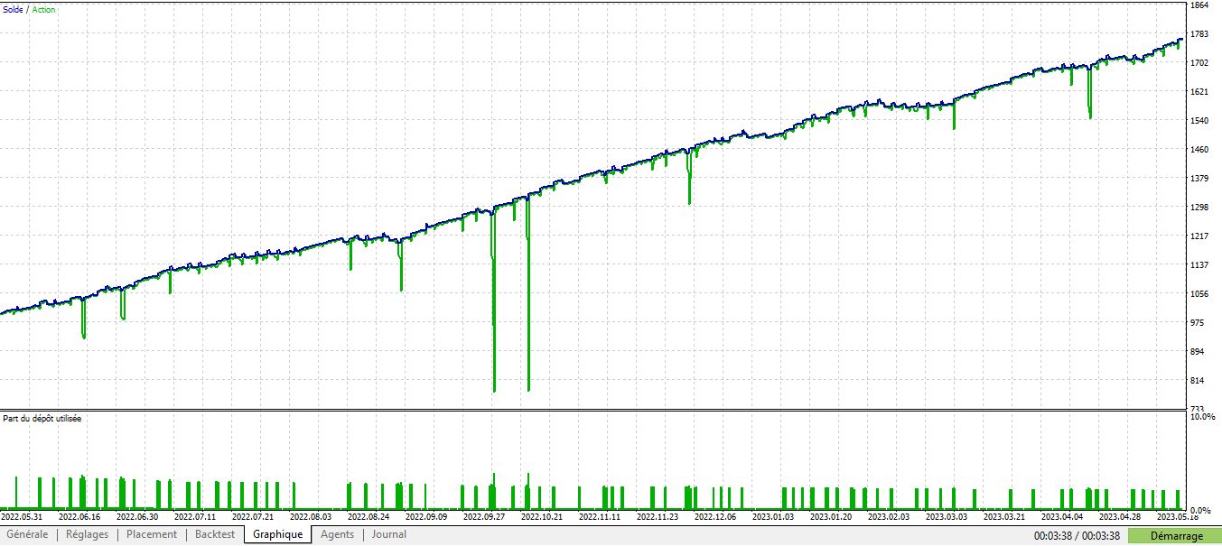The height and width of the screenshot is (546, 1222).
Task: Click the 'Part du dépôt utilisée' label
Action: 42,419
